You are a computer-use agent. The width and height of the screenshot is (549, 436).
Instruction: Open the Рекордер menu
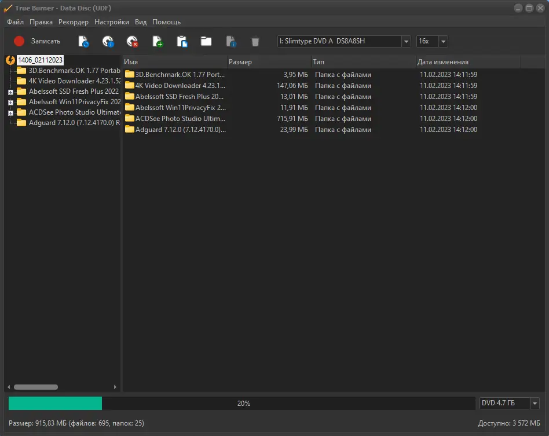pos(74,22)
